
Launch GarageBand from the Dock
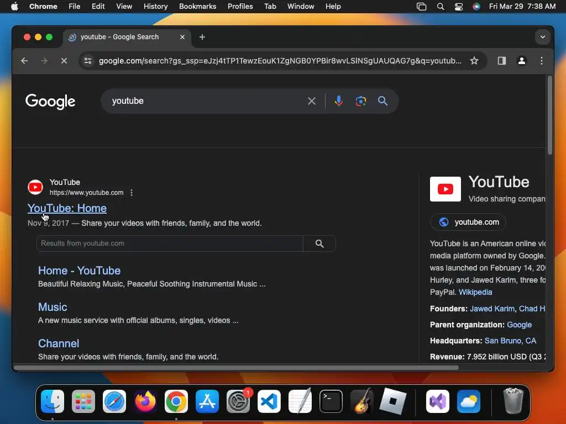coord(362,401)
